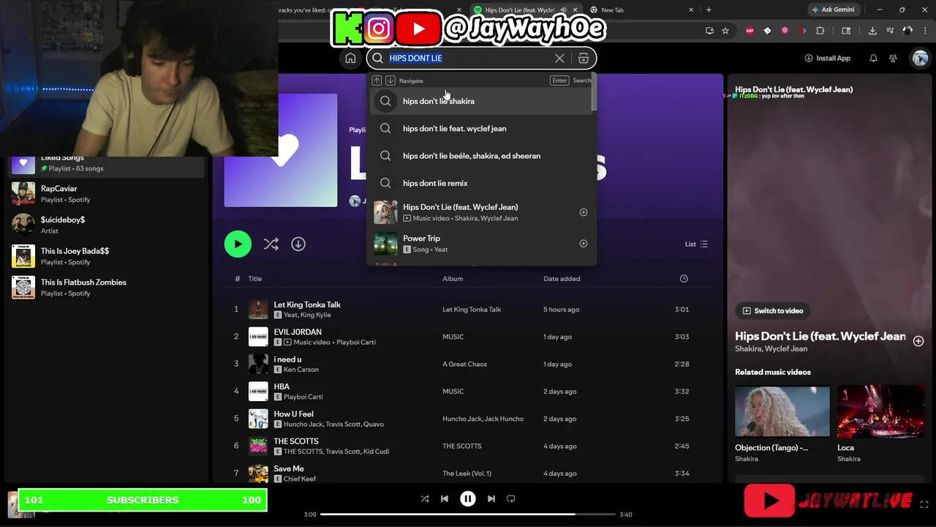Open the $uicideboy$ artist in the sidebar

point(107,225)
